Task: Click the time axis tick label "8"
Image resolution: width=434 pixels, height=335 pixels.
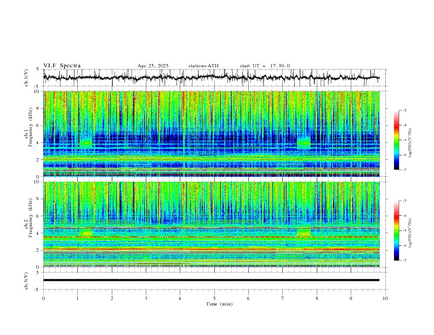Action: 317,298
